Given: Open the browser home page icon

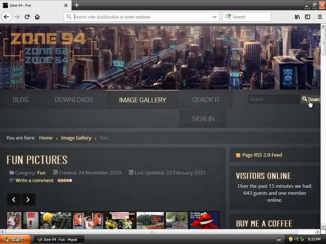Looking at the screenshot, I should 37,17.
